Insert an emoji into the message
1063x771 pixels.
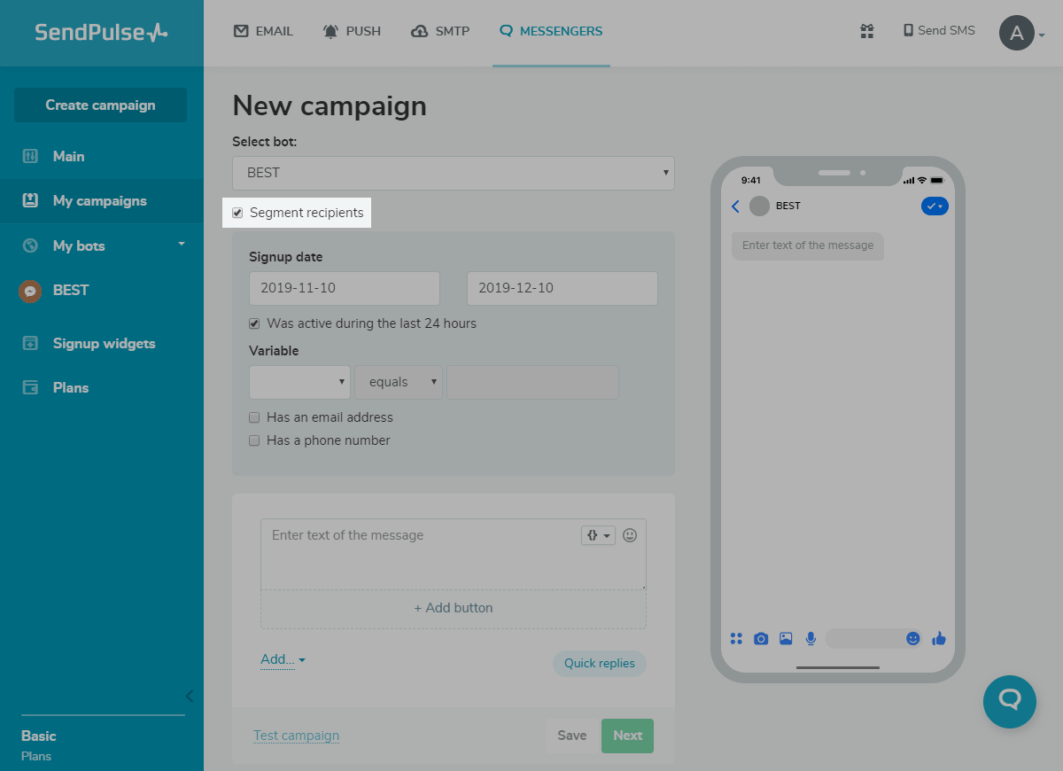tap(630, 535)
